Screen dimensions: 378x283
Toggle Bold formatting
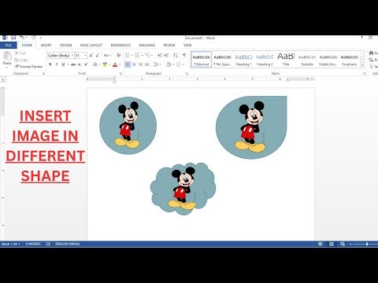[50, 64]
